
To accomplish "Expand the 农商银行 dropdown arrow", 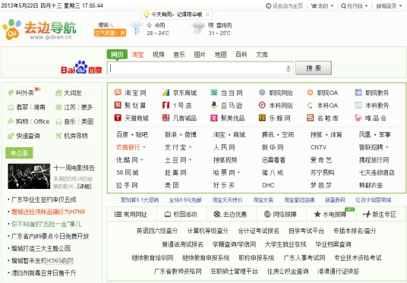I will coord(144,147).
